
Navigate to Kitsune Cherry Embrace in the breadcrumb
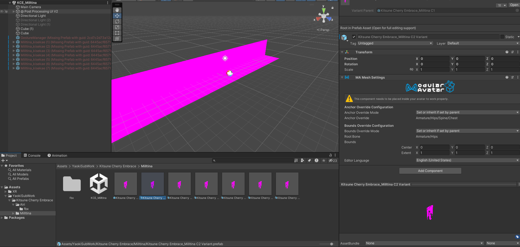tap(118, 166)
